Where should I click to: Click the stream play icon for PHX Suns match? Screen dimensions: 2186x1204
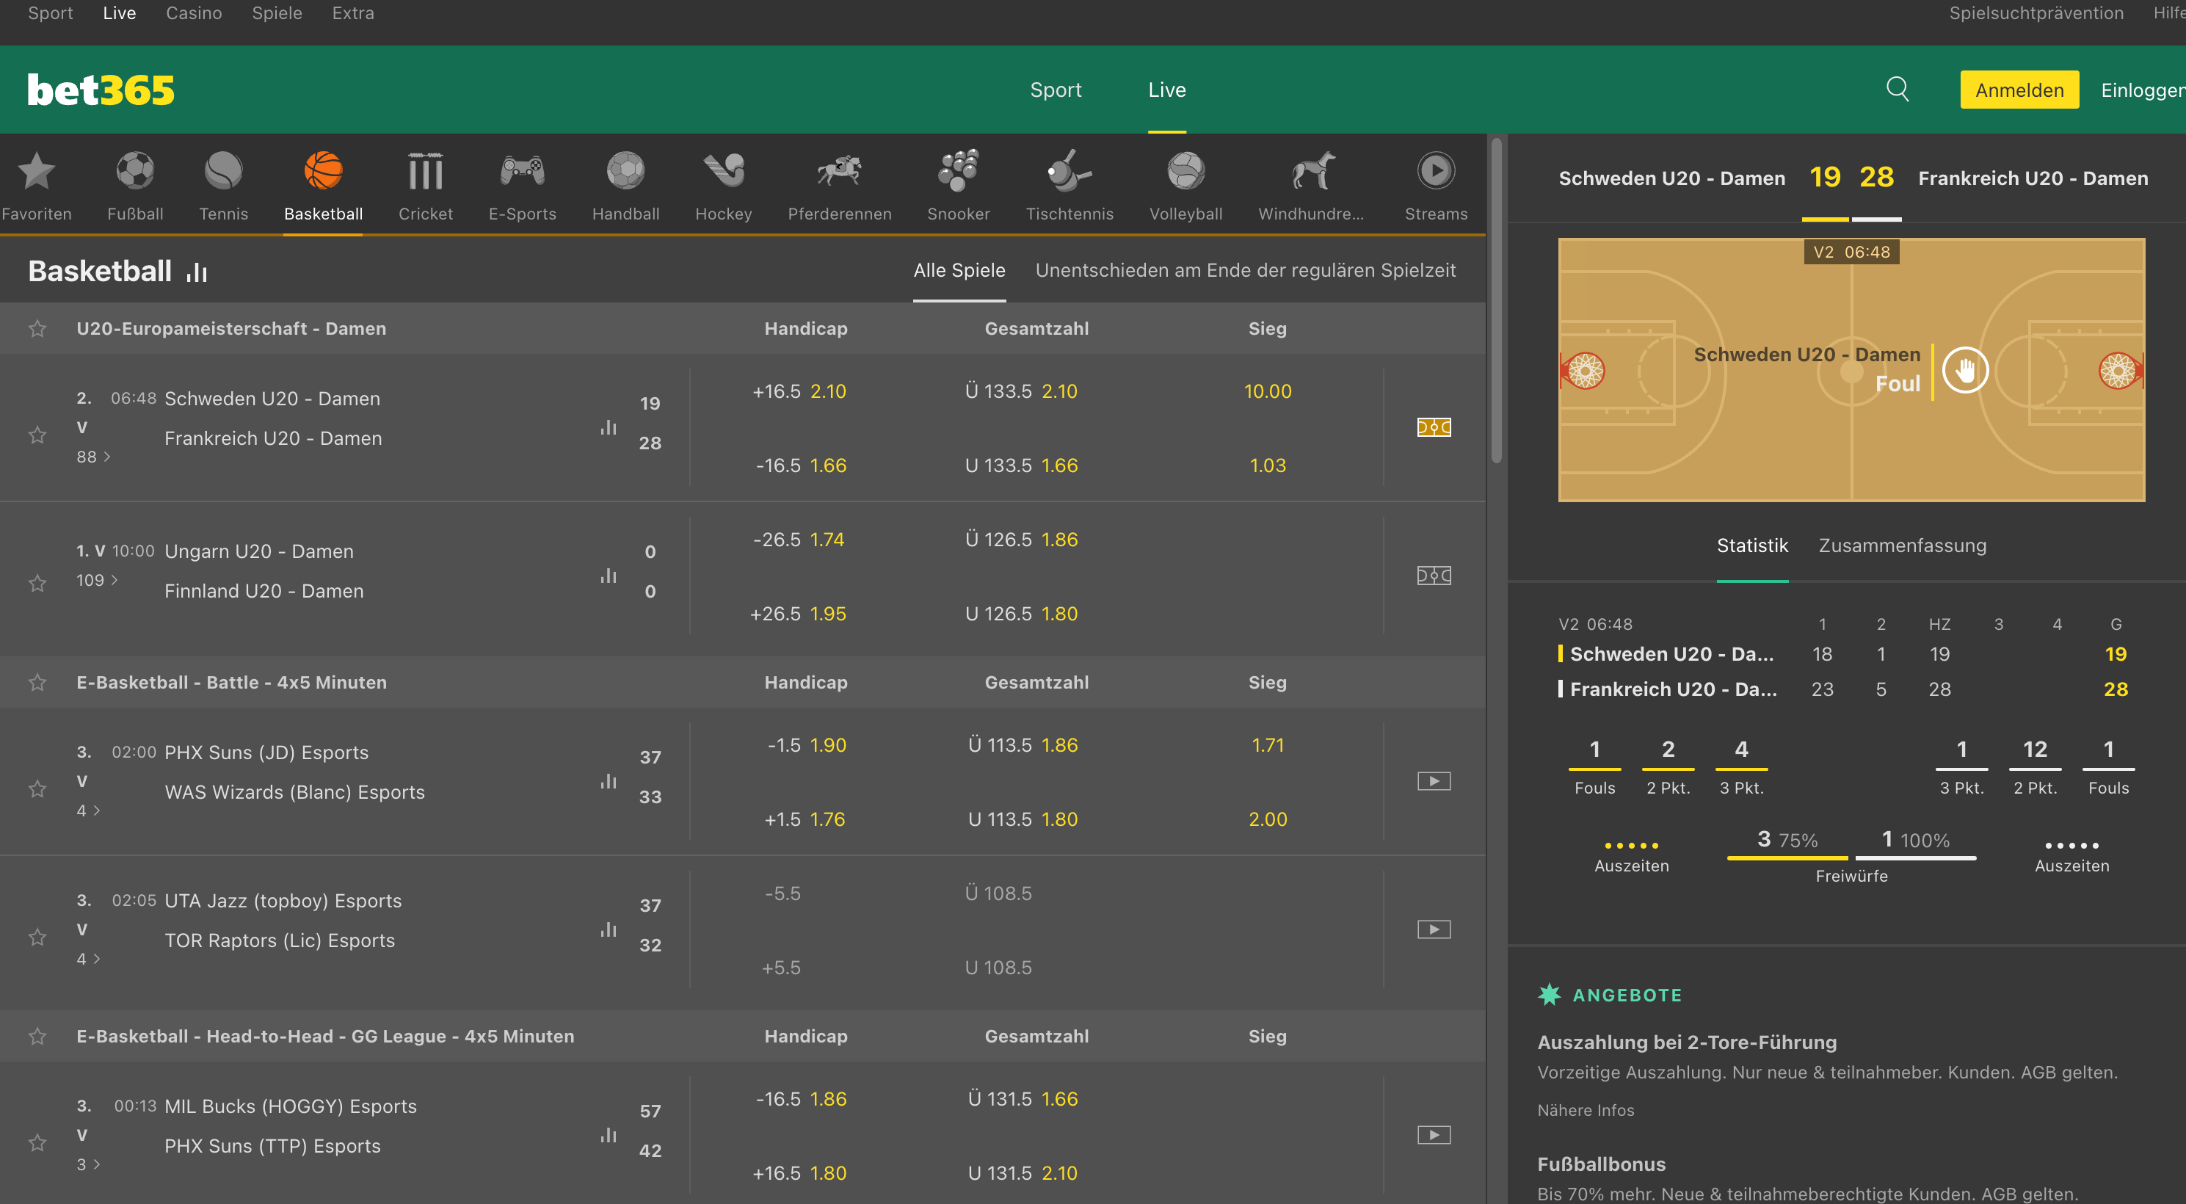tap(1434, 780)
